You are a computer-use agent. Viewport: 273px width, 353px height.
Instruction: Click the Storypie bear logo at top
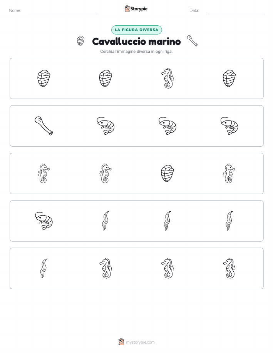(127, 9)
